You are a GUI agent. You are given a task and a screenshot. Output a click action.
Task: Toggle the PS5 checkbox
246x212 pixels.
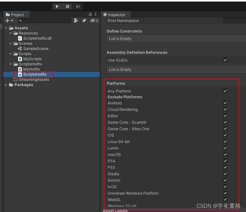[x=225, y=167]
